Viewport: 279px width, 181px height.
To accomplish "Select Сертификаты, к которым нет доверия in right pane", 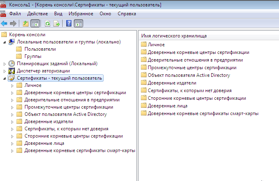I will coord(189,90).
